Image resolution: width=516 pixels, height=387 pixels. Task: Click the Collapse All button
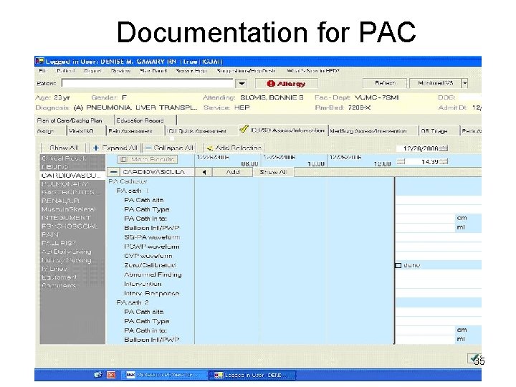click(169, 148)
